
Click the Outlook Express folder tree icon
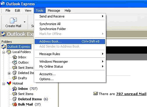coord(4,47)
